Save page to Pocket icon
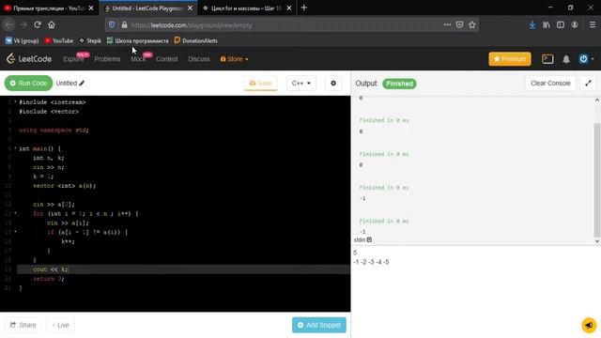This screenshot has width=601, height=338. click(459, 25)
